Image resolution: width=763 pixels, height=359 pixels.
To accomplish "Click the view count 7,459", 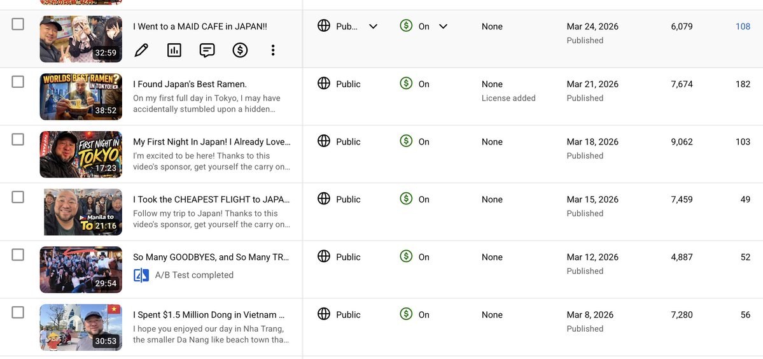I will pyautogui.click(x=682, y=199).
